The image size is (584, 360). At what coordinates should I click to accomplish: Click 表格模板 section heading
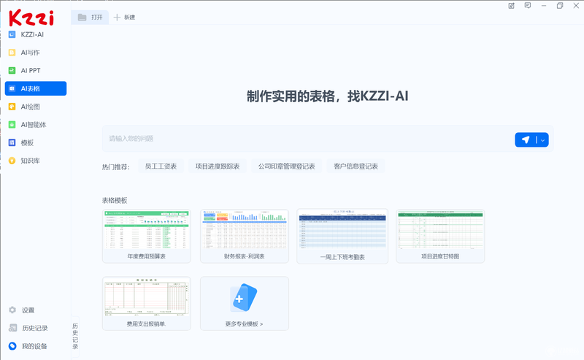(x=115, y=201)
